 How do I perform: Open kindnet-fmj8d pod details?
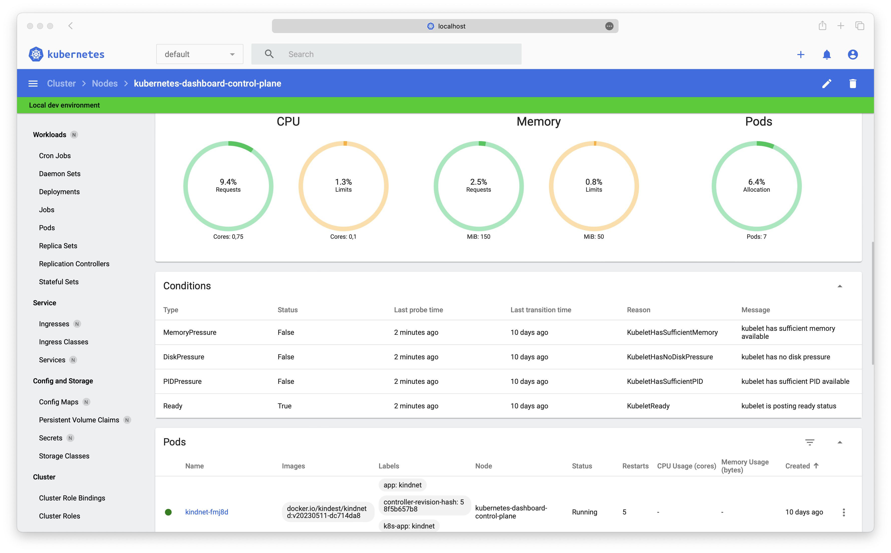tap(207, 512)
